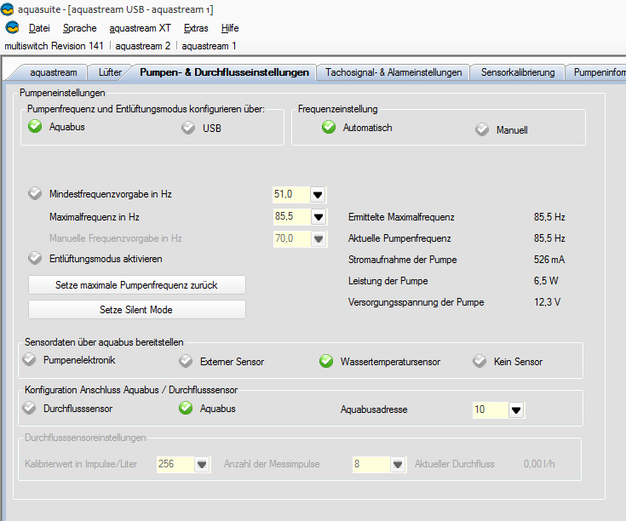The width and height of the screenshot is (626, 521).
Task: Open the Mindestfrequenz 51,0 dropdown arrow
Action: coord(318,195)
